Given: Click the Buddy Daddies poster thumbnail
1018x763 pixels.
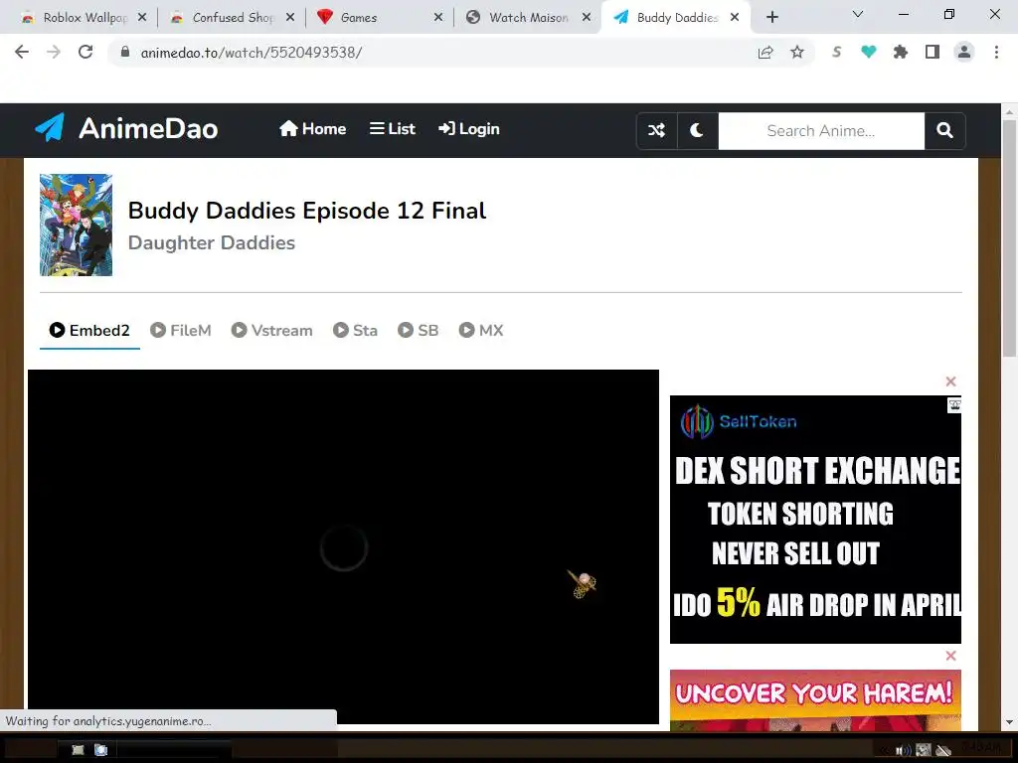Looking at the screenshot, I should (76, 226).
